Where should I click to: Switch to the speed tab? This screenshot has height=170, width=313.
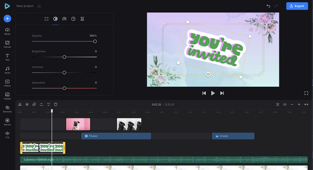[64, 19]
